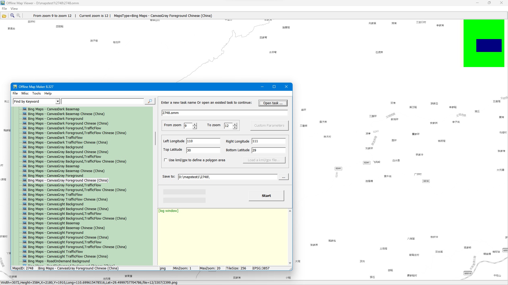Click the green overview minimap in Map Viewer
508x285 pixels.
(x=484, y=43)
